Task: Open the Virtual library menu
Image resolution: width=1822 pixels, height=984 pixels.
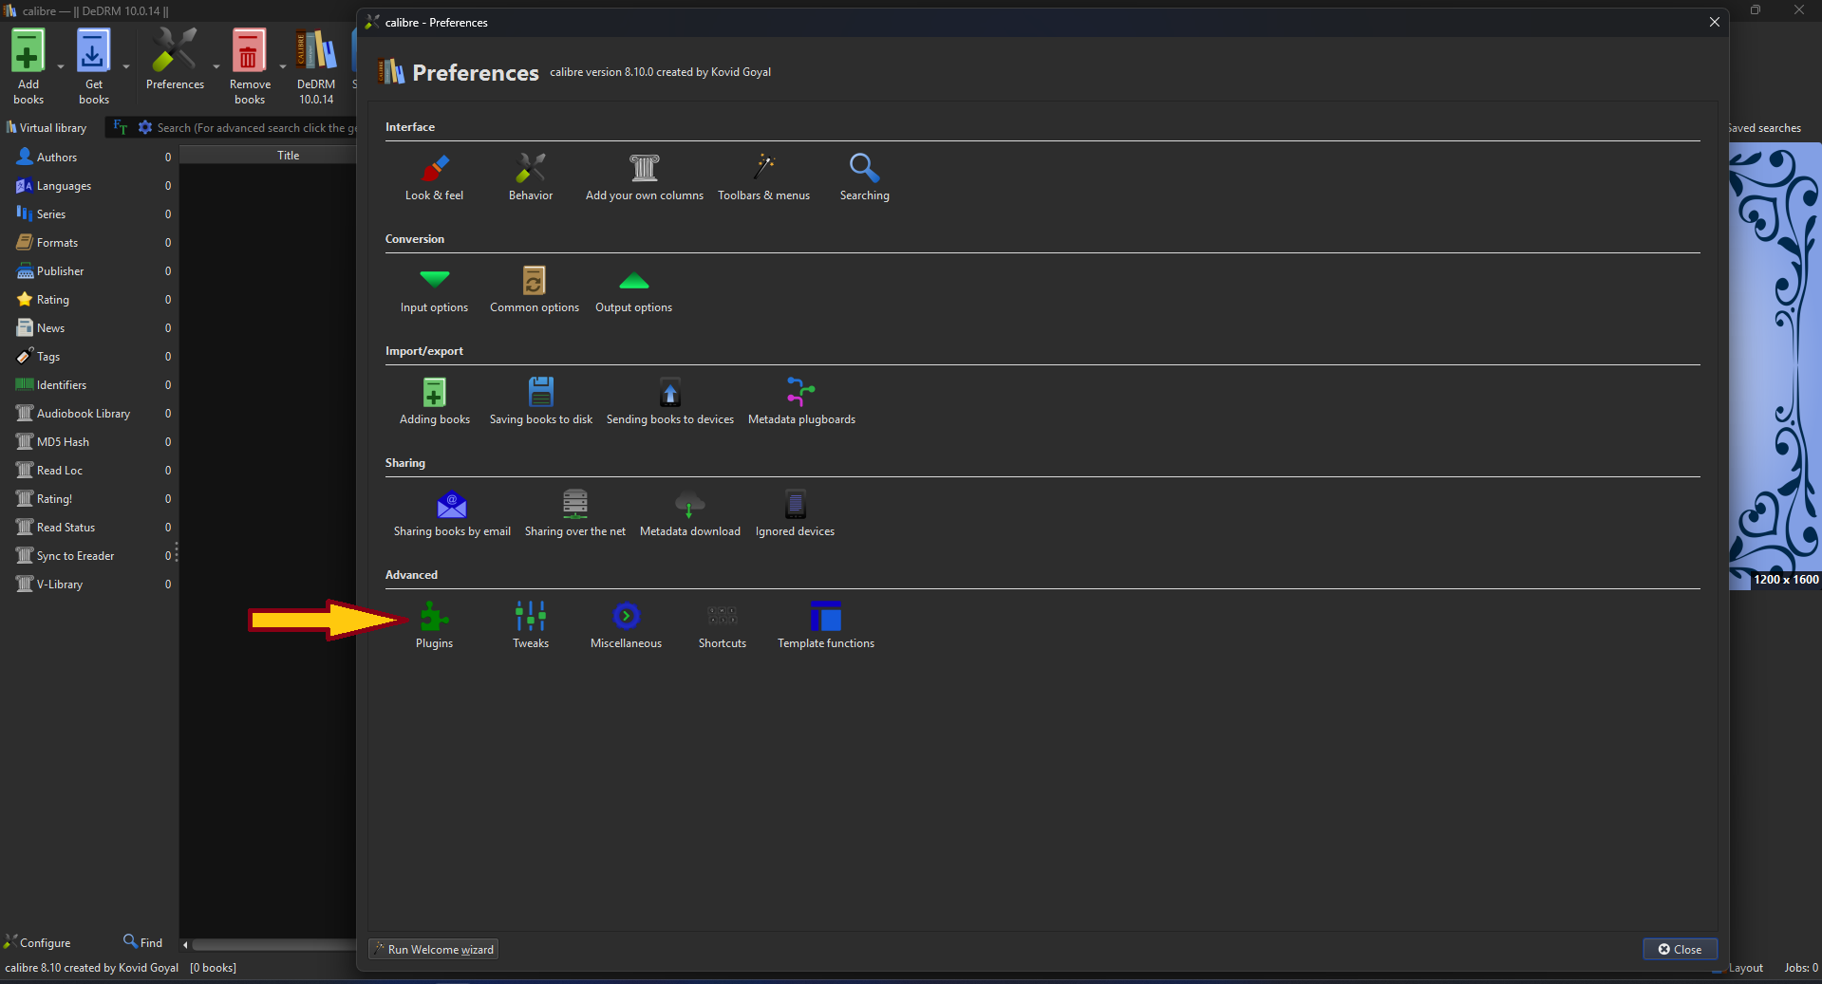Action: coord(47,128)
